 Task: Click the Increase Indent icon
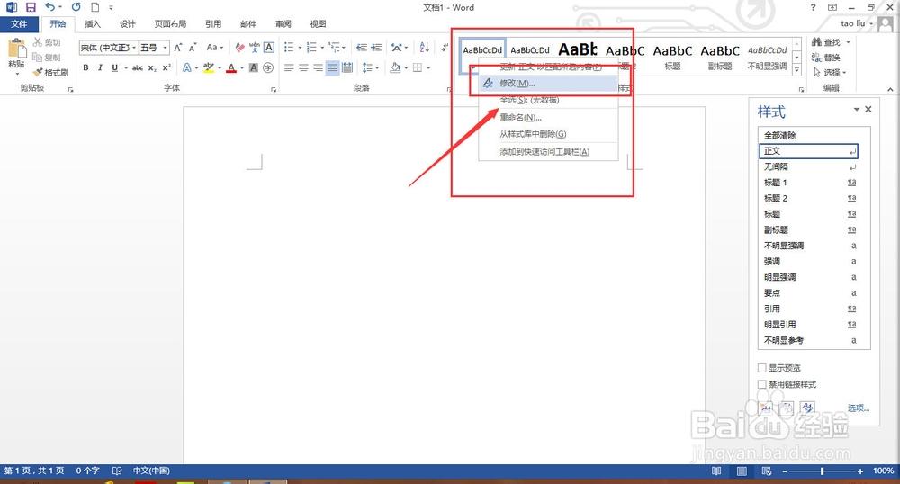point(376,48)
